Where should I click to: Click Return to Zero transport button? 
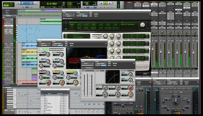coord(101,7)
